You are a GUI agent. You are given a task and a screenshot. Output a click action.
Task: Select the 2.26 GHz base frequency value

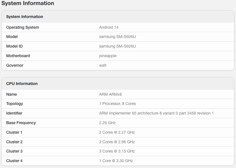(x=107, y=123)
